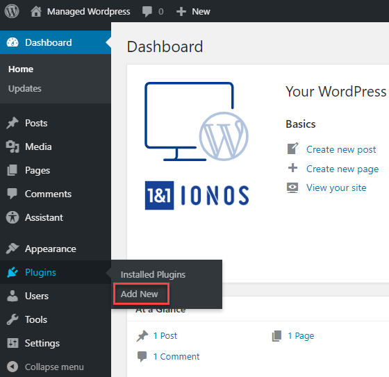This screenshot has height=377, width=389.
Task: Click the Plugins plug icon
Action: tap(13, 272)
